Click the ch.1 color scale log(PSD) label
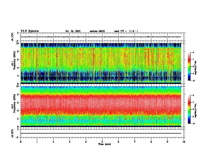Image resolution: width=207 pixels, height=159 pixels. coord(195,68)
